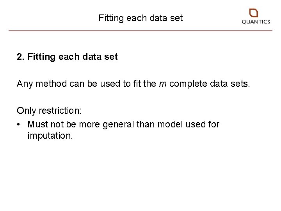Click the word "imputation."
This screenshot has height=211, width=281.
click(50, 136)
